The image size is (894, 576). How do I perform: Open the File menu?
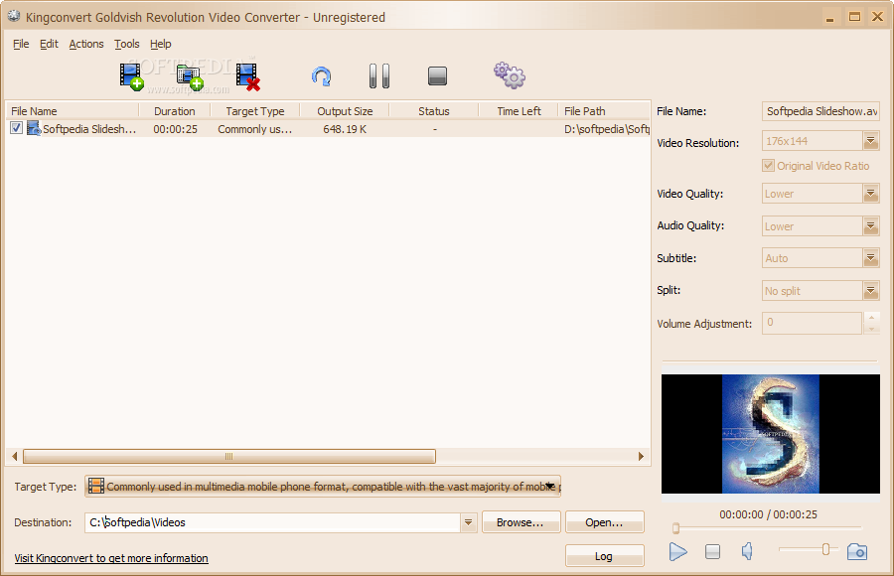21,44
